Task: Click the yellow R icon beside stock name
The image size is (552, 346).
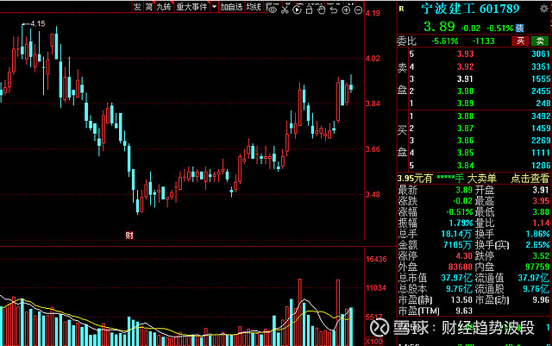Action: 401,9
